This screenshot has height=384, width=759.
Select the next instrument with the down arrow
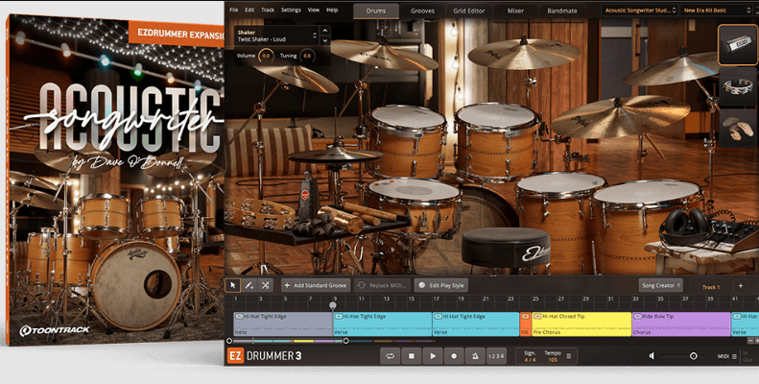325,40
